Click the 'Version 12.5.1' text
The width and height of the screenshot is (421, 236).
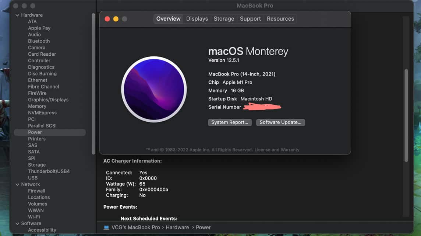click(224, 60)
